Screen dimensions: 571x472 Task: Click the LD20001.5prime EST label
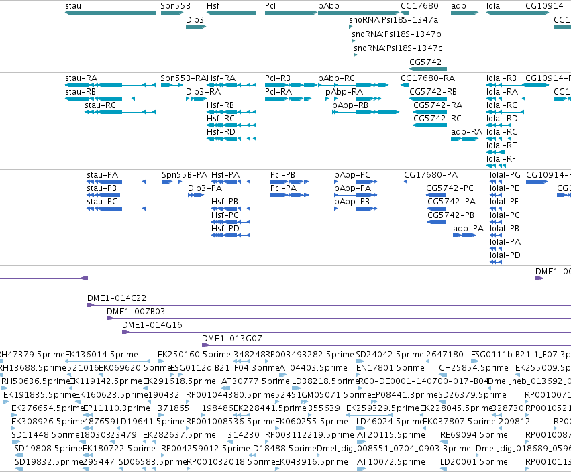click(474, 462)
